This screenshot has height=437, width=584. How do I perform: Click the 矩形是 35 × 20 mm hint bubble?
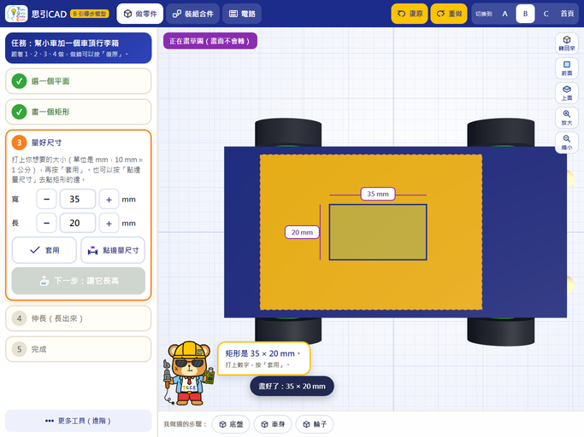click(x=263, y=358)
